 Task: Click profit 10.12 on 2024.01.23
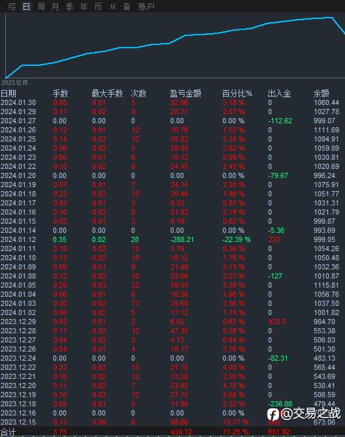[x=179, y=157]
